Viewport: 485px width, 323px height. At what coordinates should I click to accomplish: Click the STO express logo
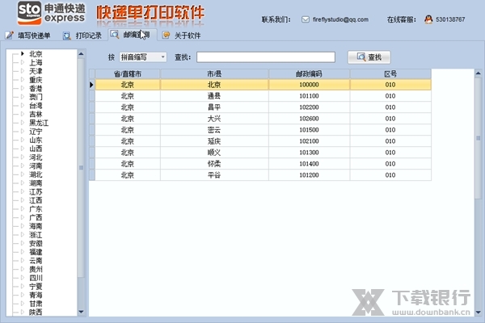click(x=51, y=13)
